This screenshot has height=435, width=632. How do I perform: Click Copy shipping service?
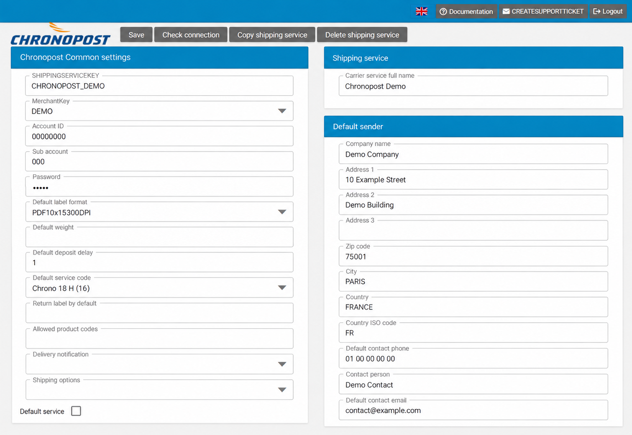(x=272, y=35)
